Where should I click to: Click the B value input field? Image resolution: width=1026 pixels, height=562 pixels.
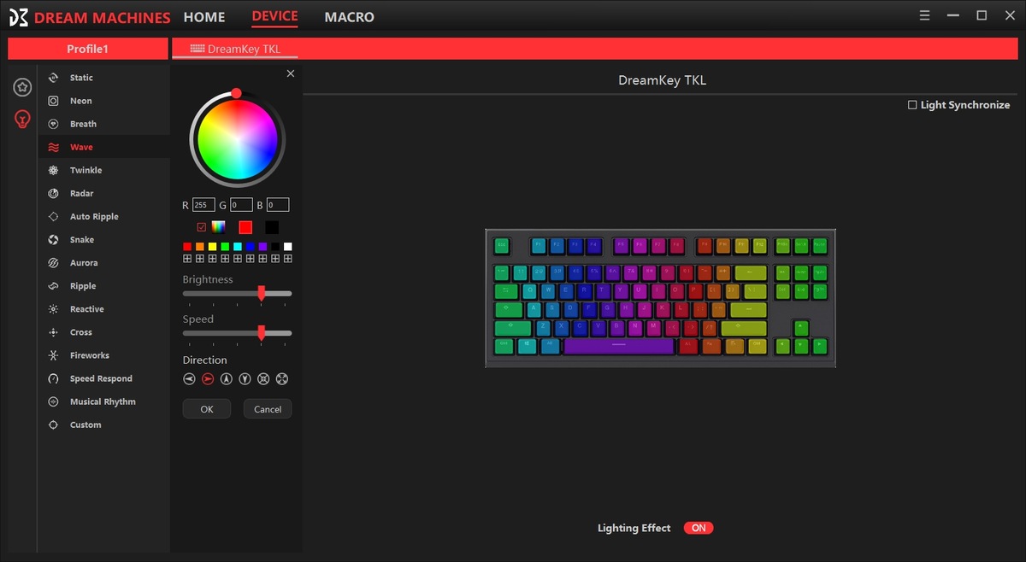tap(278, 205)
